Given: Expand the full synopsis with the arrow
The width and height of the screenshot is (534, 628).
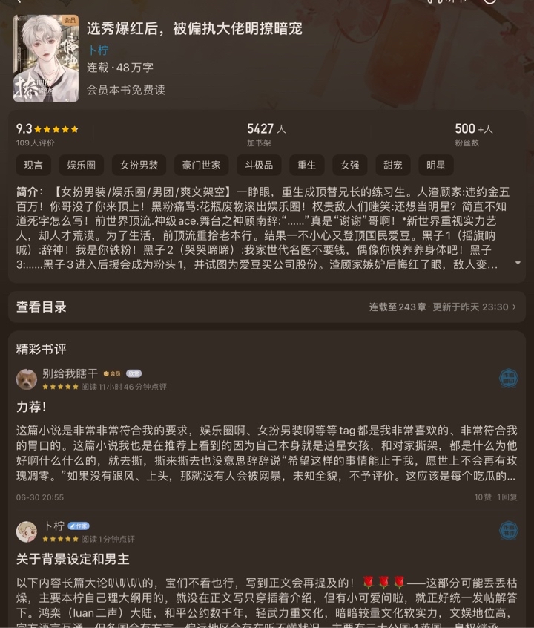Looking at the screenshot, I should pyautogui.click(x=518, y=263).
